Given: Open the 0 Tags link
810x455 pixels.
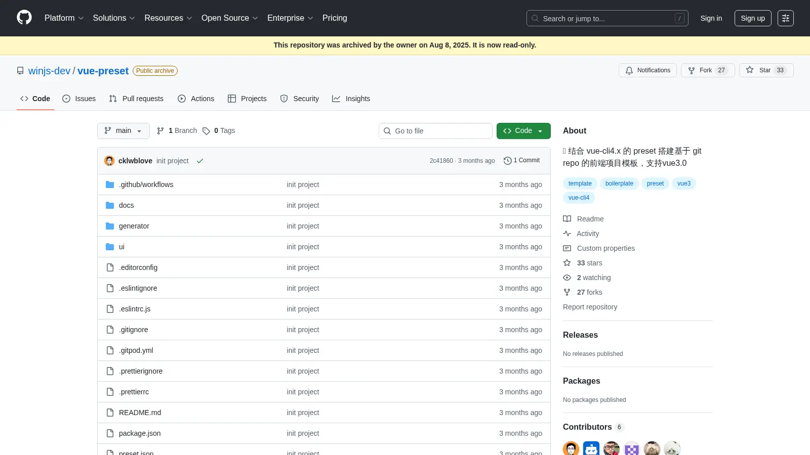Looking at the screenshot, I should tap(219, 130).
